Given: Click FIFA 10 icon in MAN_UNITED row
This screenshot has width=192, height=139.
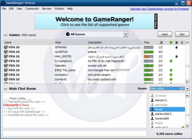Looking at the screenshot, I should tap(6, 56).
